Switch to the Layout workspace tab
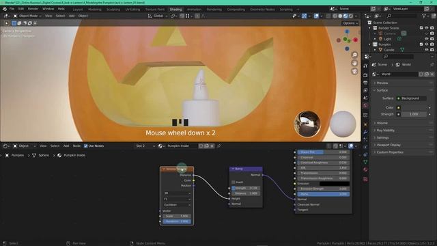The height and width of the screenshot is (246, 437). 78,10
